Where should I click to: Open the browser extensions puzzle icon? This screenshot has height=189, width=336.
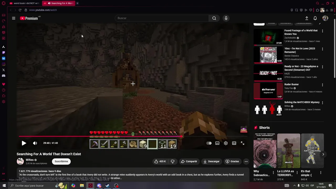(x=317, y=10)
